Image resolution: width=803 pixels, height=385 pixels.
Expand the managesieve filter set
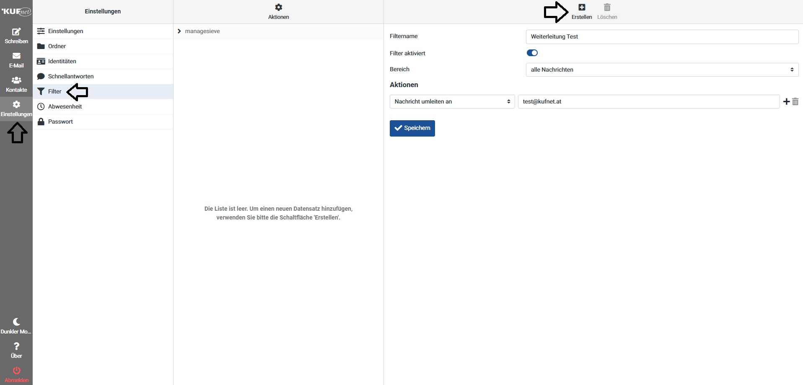[x=179, y=31]
